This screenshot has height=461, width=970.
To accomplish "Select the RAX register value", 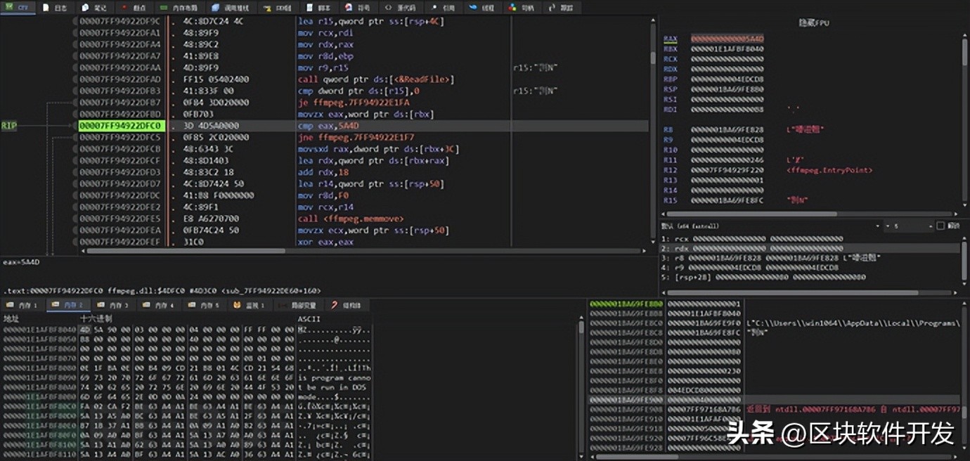I will 727,39.
